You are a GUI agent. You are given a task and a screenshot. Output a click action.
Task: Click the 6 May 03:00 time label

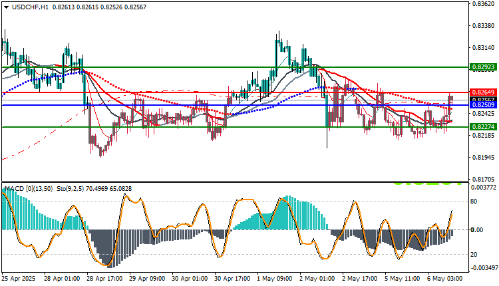click(x=444, y=279)
